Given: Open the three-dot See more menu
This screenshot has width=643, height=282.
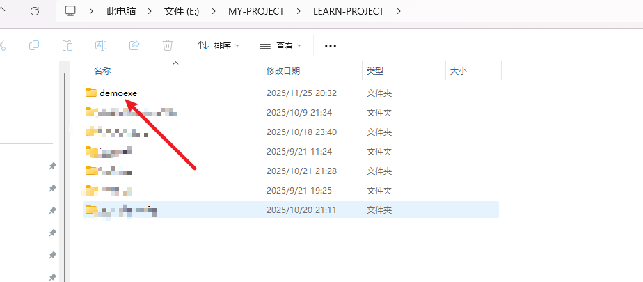Looking at the screenshot, I should coord(330,46).
